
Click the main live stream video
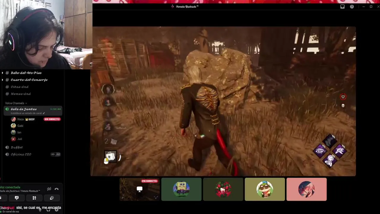click(x=223, y=101)
